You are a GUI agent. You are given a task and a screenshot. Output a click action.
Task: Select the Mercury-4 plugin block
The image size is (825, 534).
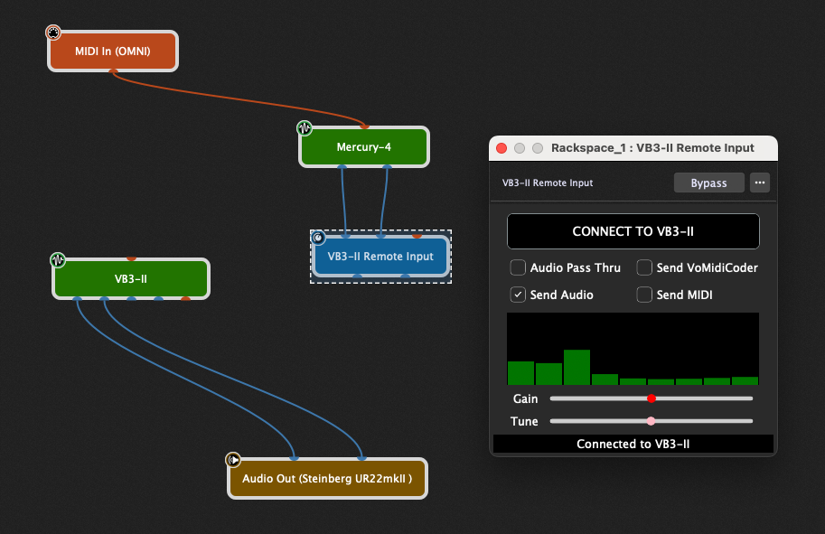[x=363, y=146]
